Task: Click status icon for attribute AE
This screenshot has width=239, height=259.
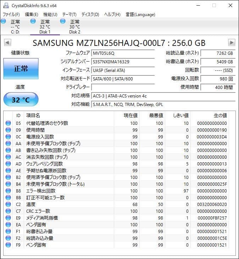Action: pyautogui.click(x=8, y=171)
